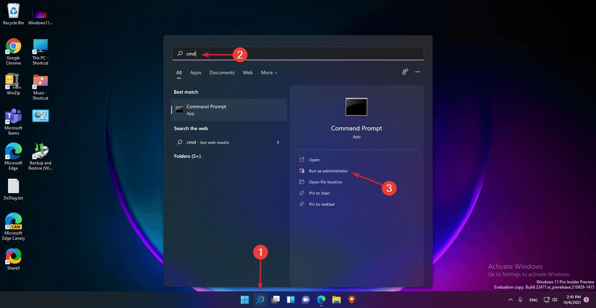The height and width of the screenshot is (308, 596).
Task: Open Microsoft Edge from the taskbar
Action: pos(321,300)
